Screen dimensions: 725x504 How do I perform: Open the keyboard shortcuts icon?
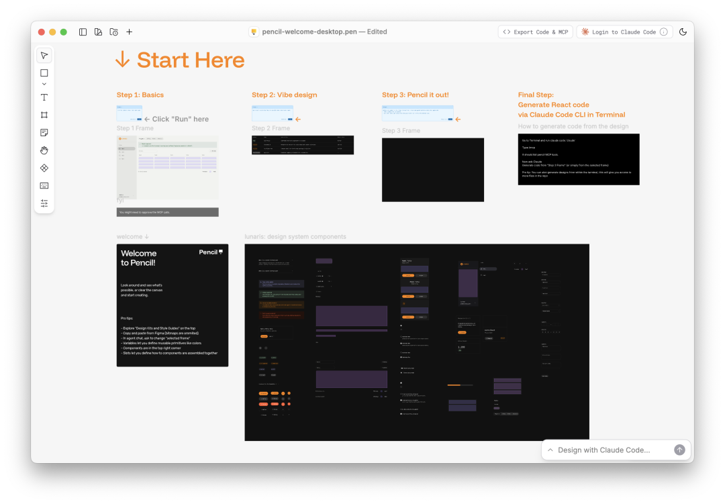pyautogui.click(x=44, y=185)
